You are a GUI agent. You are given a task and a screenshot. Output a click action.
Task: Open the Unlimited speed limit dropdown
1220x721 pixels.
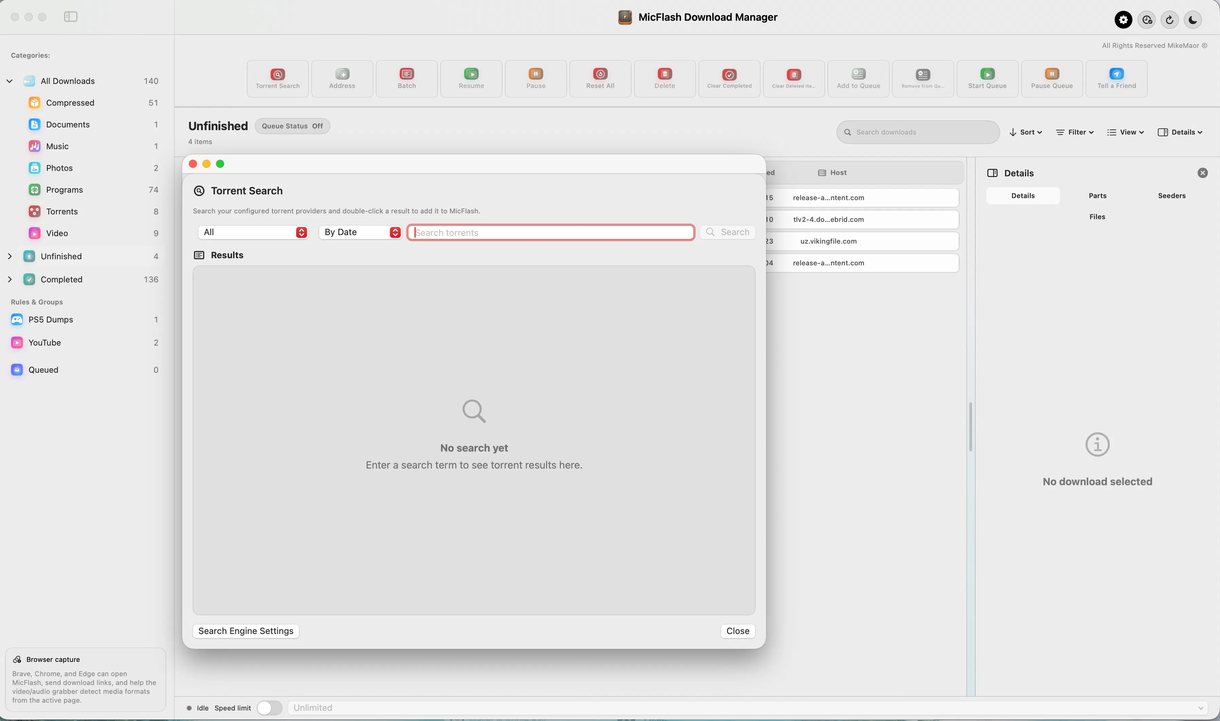coord(748,708)
